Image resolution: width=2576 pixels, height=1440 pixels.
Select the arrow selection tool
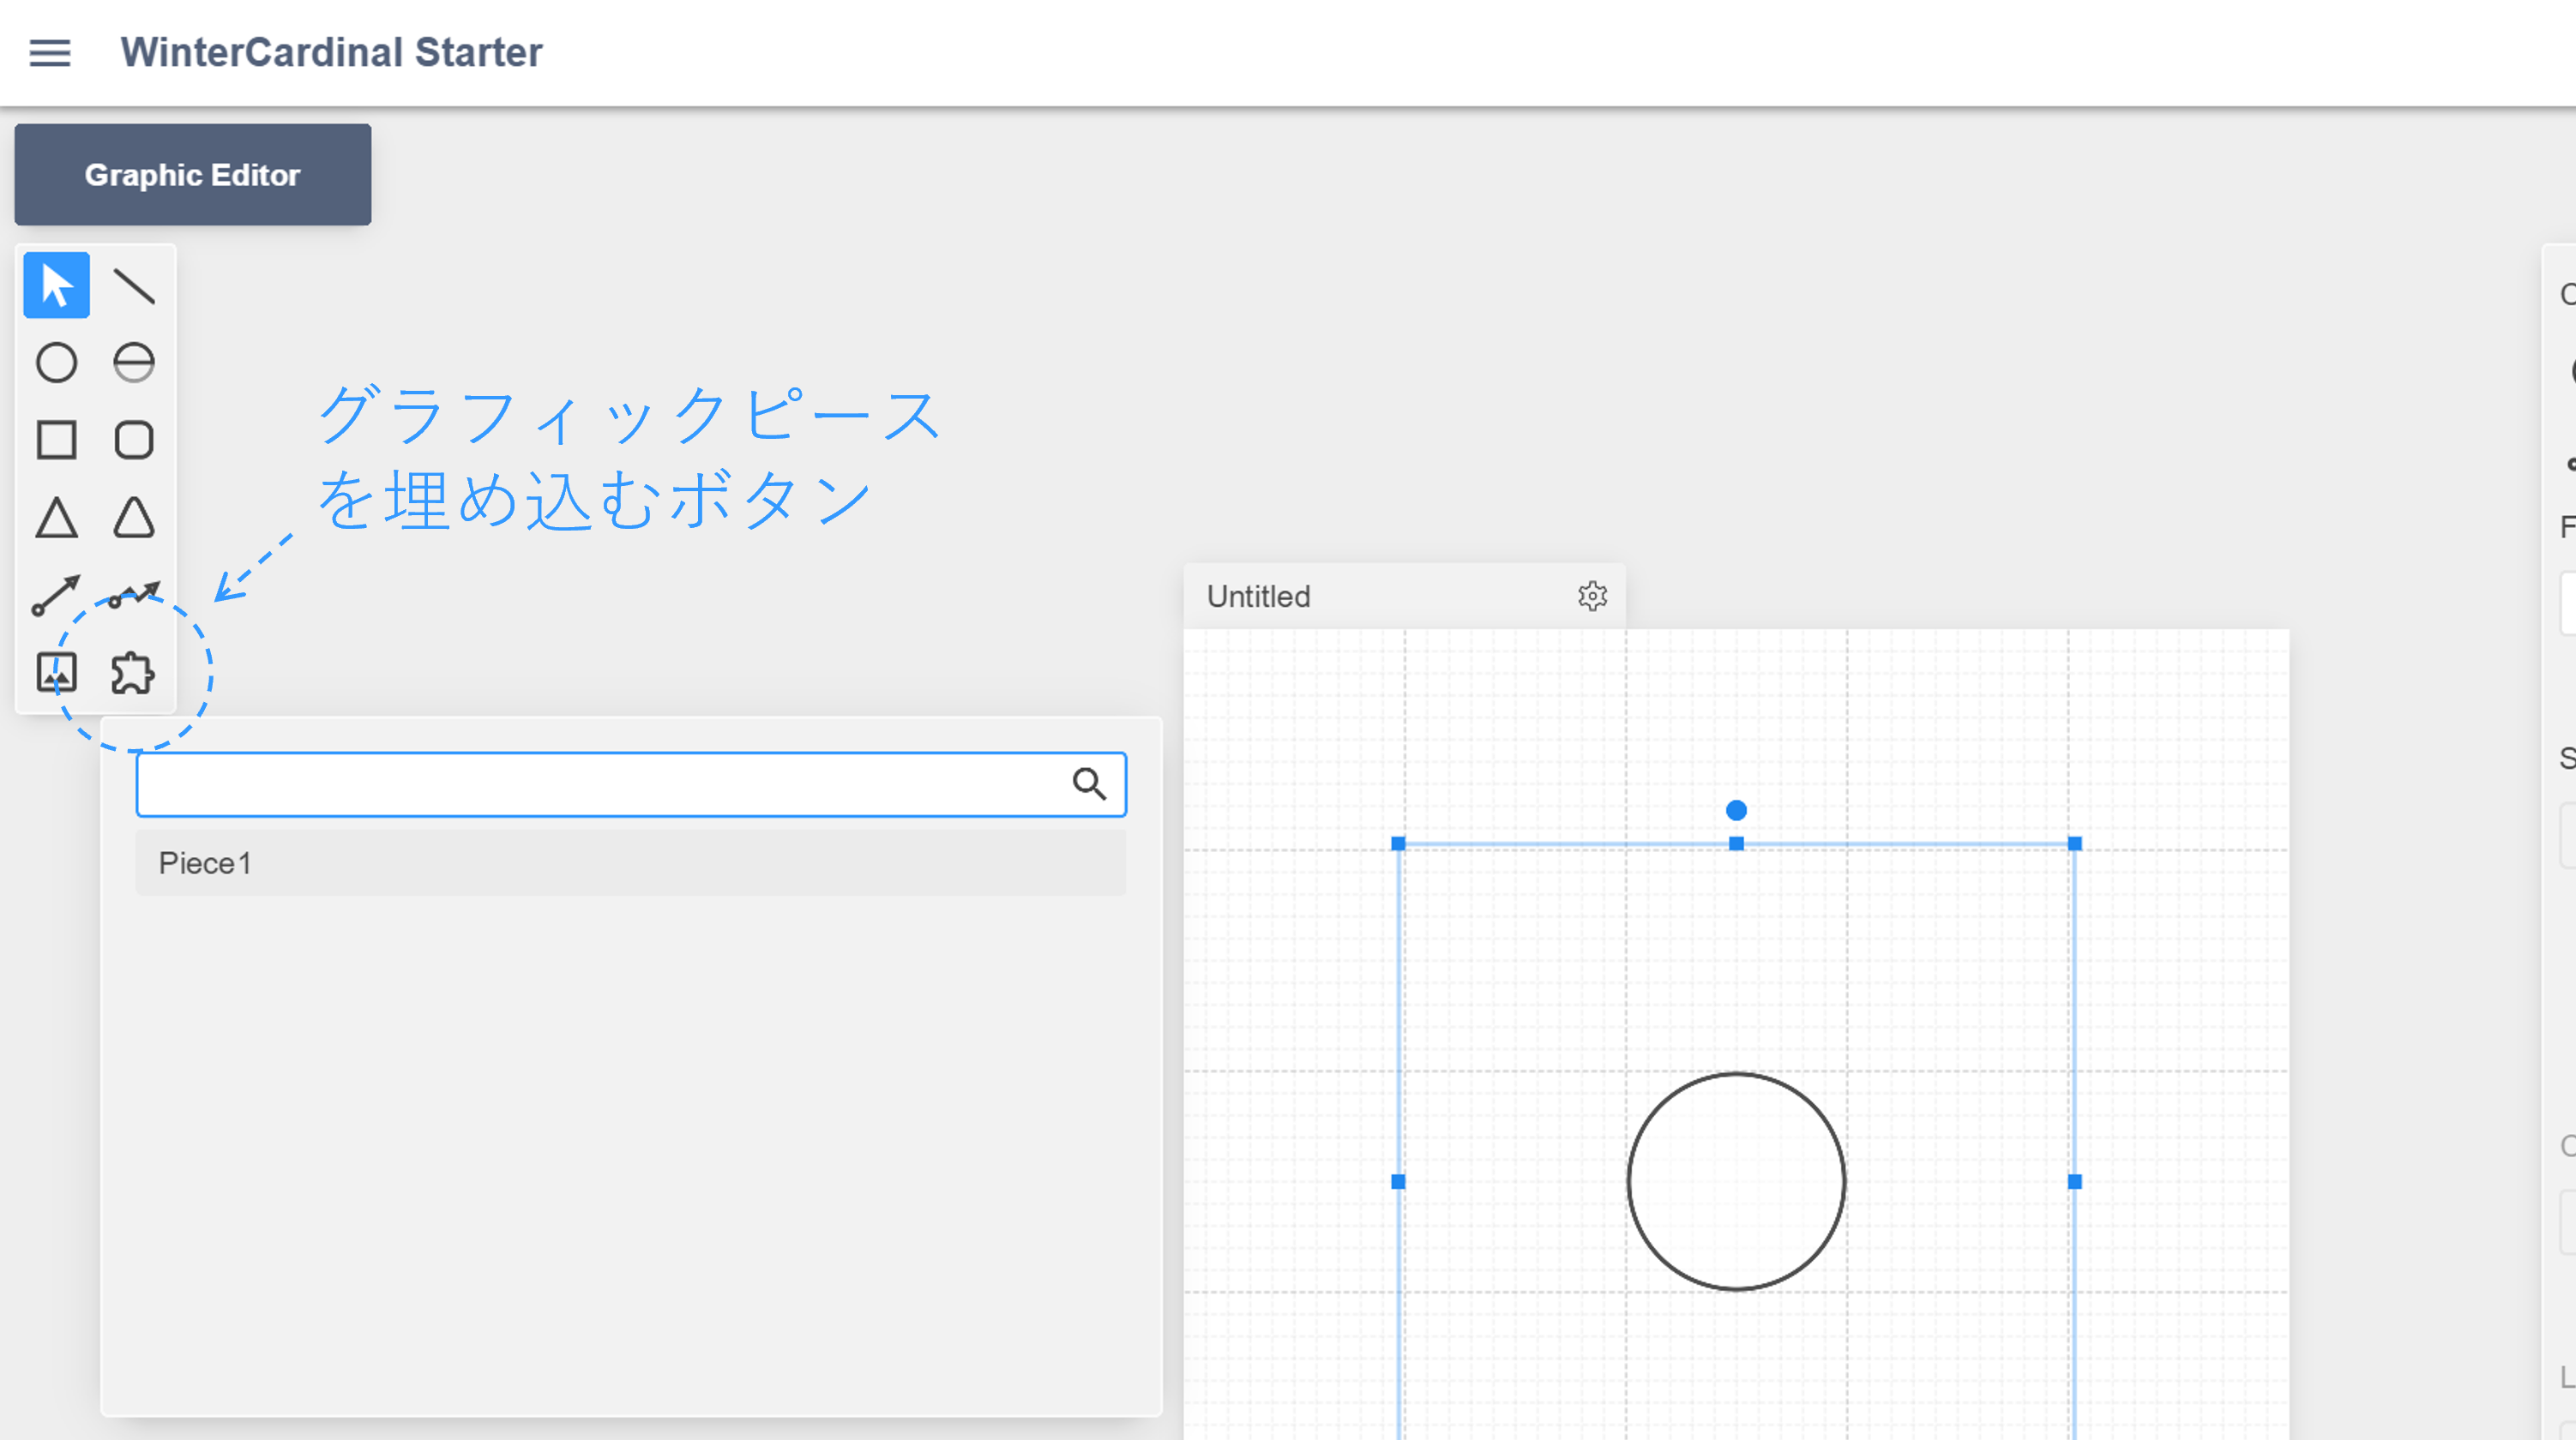(x=56, y=285)
